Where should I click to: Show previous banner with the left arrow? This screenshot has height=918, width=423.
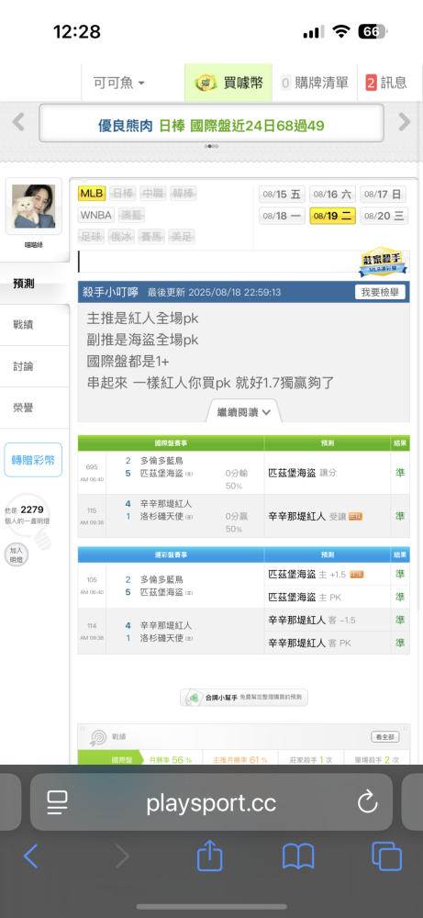18,122
